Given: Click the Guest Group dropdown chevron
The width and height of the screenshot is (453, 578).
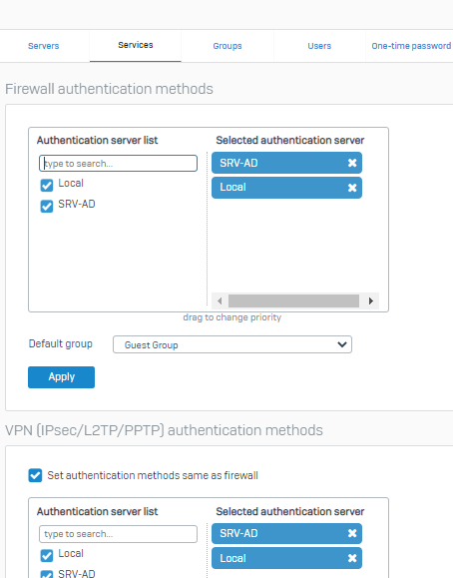Looking at the screenshot, I should point(341,344).
